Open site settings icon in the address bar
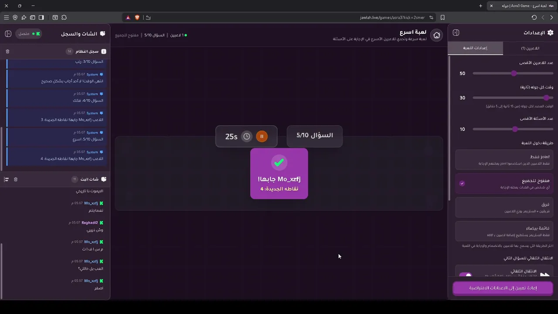The width and height of the screenshot is (558, 314). pyautogui.click(x=431, y=17)
